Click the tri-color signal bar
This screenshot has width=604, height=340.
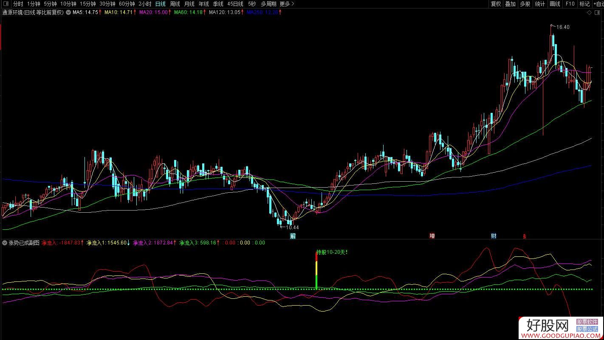click(x=316, y=270)
